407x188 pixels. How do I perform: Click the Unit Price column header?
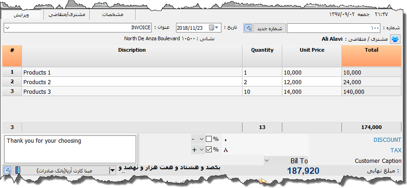pos(312,56)
